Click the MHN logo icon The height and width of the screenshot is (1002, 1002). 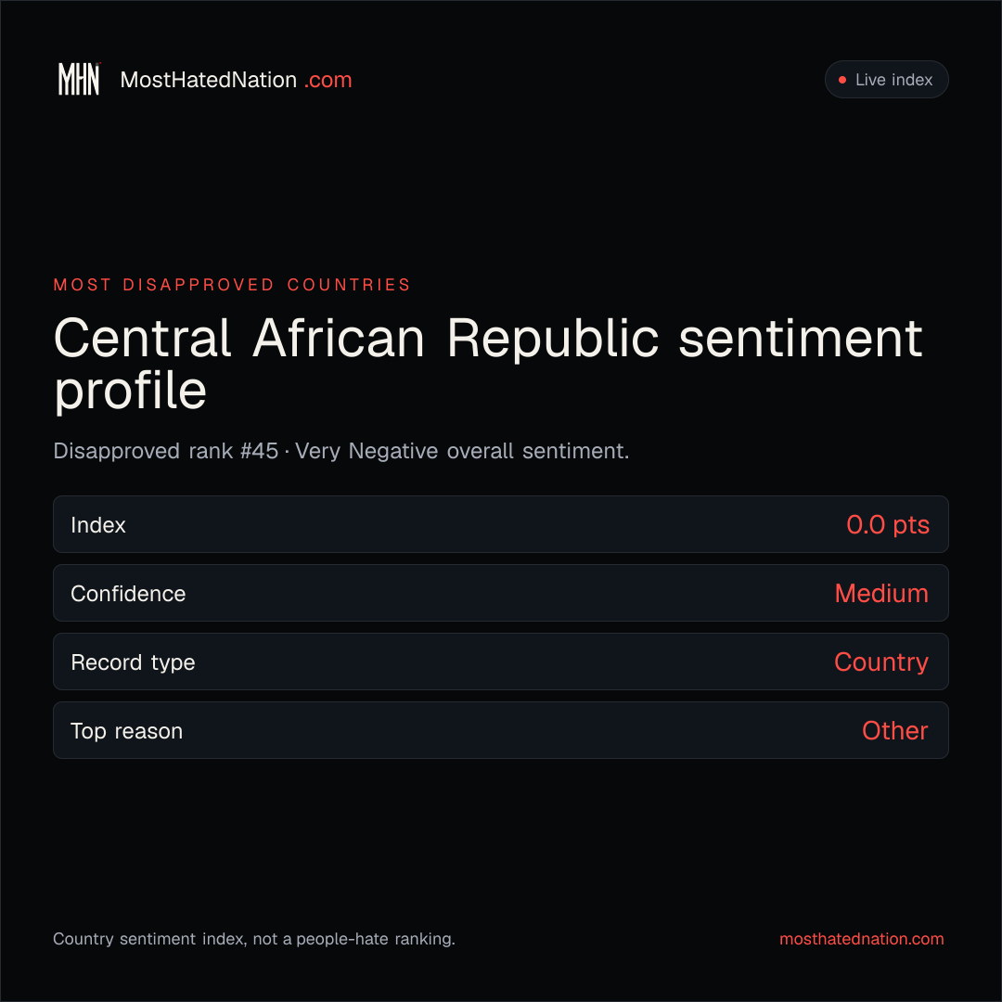(79, 79)
